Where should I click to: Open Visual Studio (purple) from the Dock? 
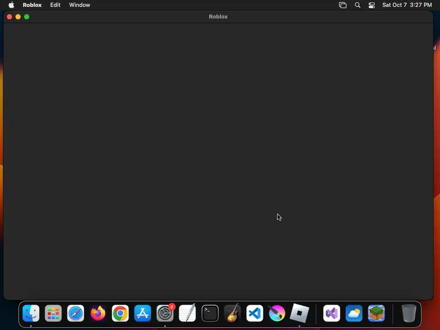click(x=332, y=313)
